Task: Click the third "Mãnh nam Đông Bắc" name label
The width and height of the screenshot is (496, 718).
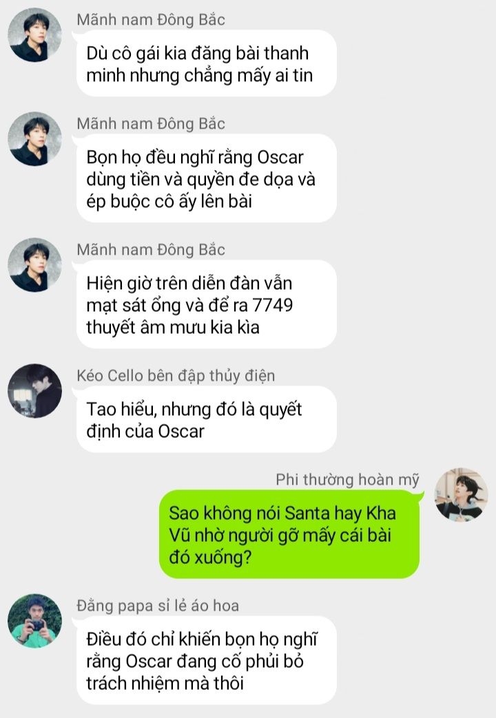Action: pos(151,250)
